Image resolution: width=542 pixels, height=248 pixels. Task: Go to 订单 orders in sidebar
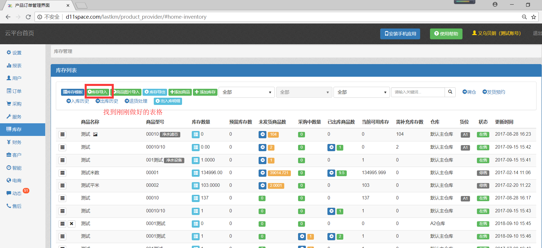click(x=14, y=91)
